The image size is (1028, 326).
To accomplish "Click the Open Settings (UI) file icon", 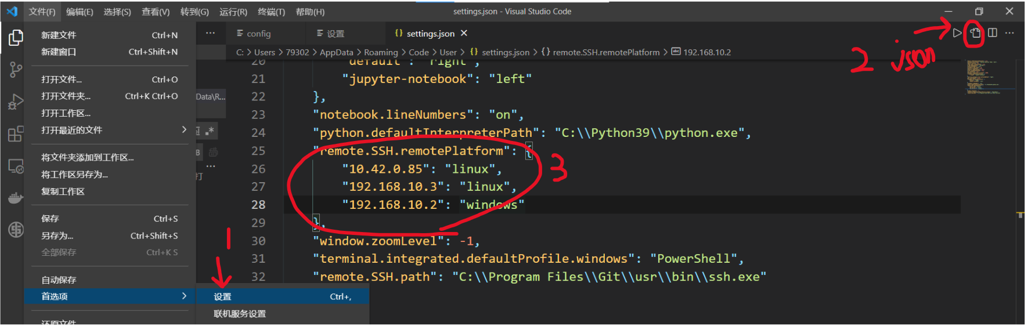I will (x=975, y=33).
